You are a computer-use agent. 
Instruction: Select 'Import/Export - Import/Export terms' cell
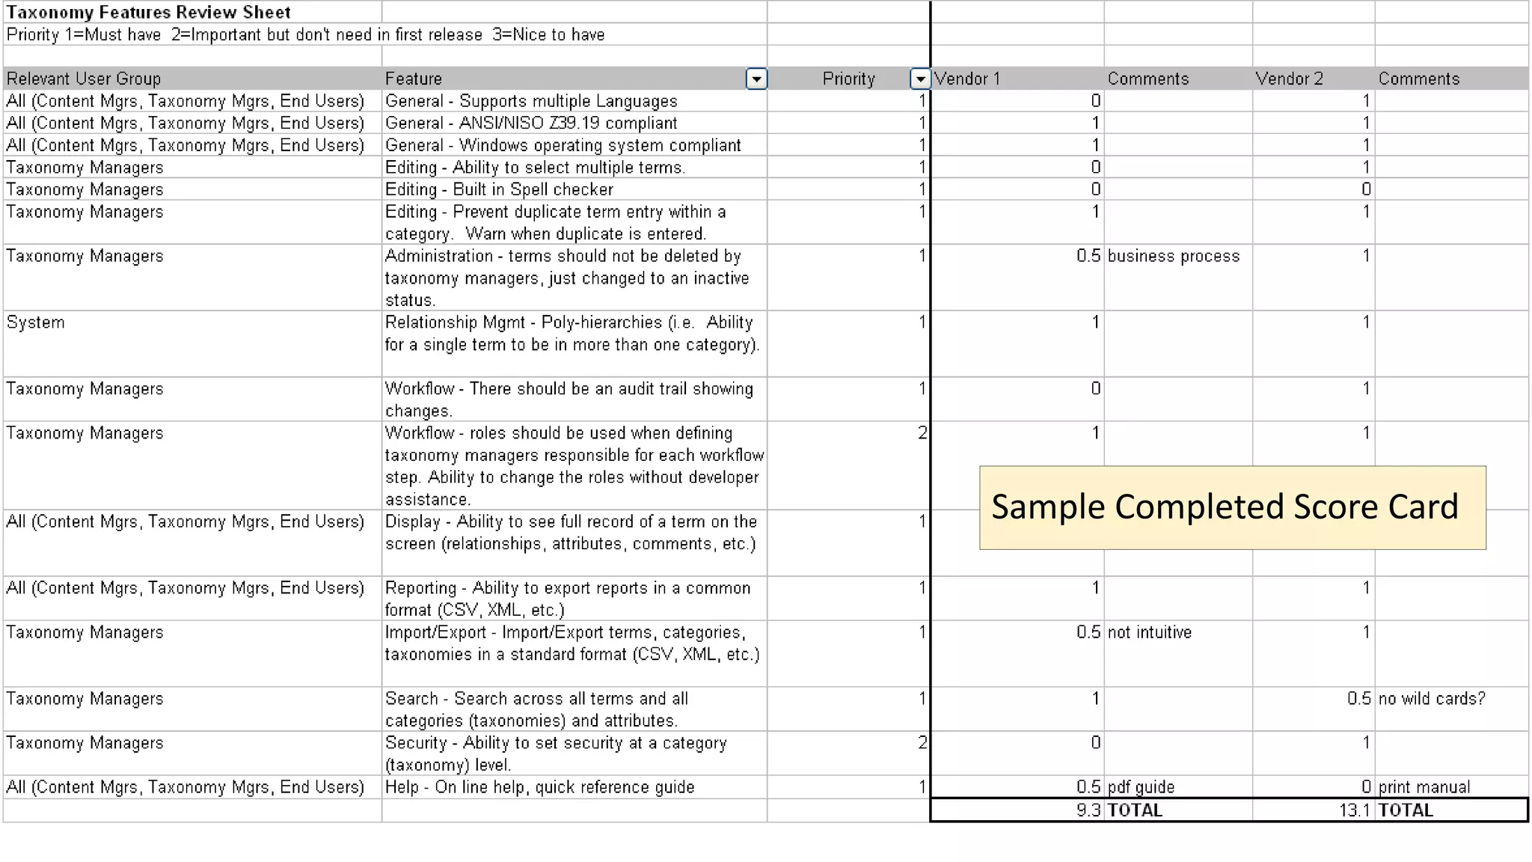coord(574,654)
